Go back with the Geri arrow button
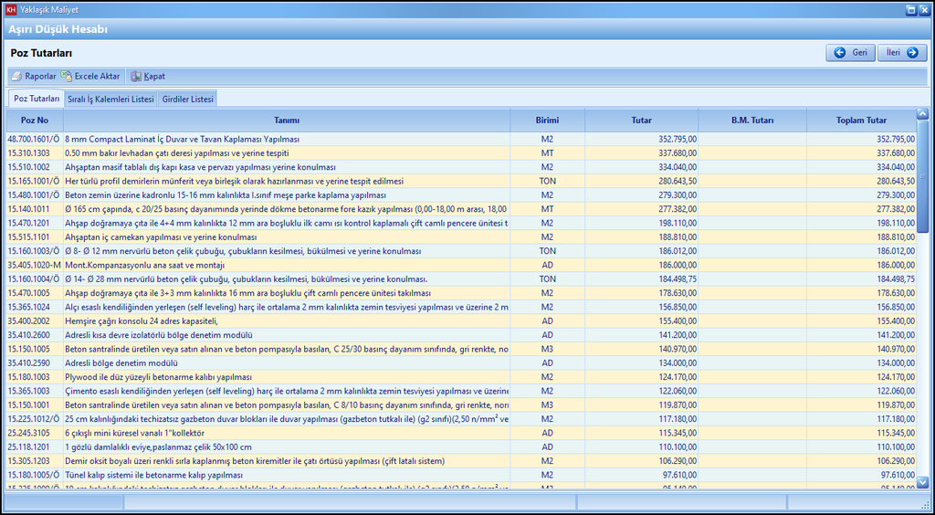935x515 pixels. (x=850, y=53)
